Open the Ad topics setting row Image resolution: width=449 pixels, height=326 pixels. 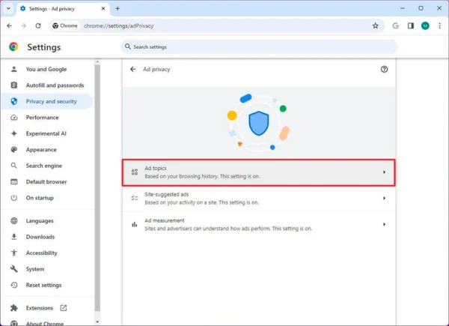259,172
